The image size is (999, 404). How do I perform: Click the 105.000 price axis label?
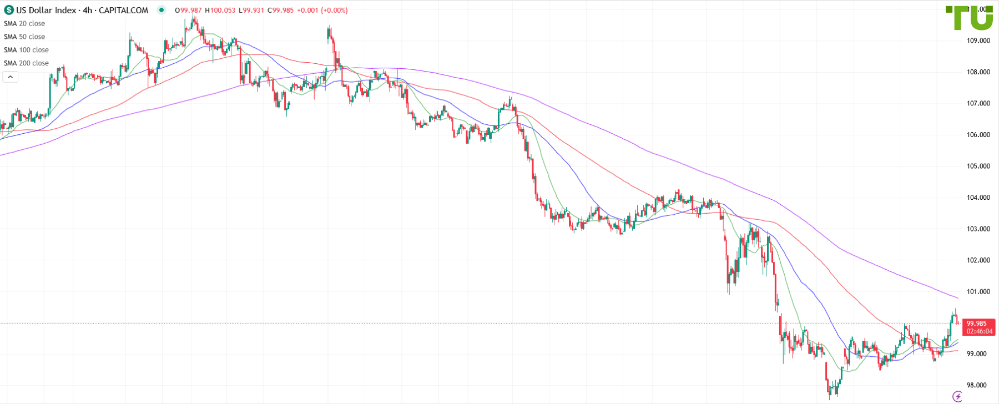pos(978,166)
